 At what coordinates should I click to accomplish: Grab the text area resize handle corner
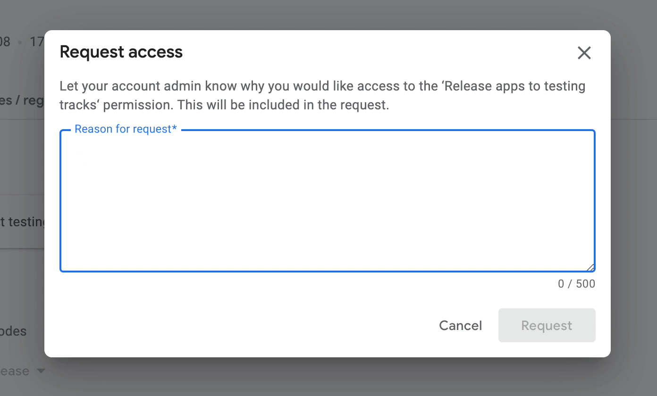pyautogui.click(x=590, y=267)
